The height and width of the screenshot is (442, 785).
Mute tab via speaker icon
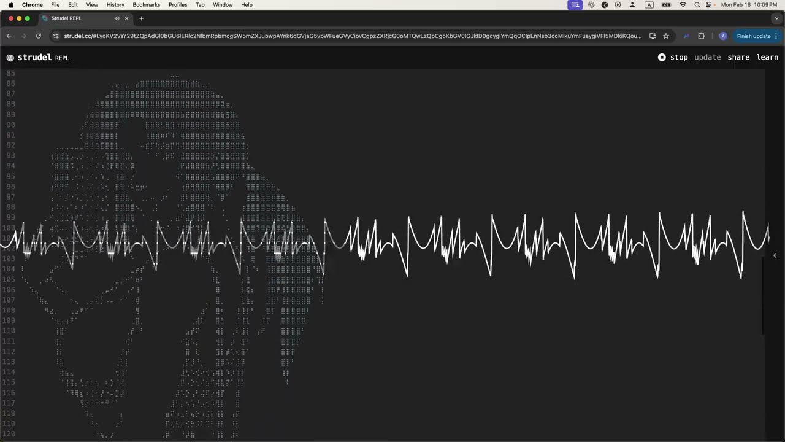tap(117, 18)
